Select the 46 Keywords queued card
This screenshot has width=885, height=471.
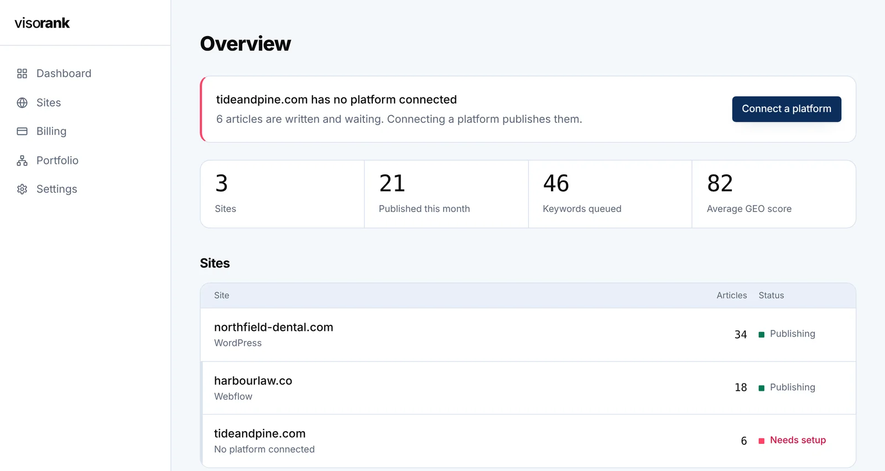610,194
